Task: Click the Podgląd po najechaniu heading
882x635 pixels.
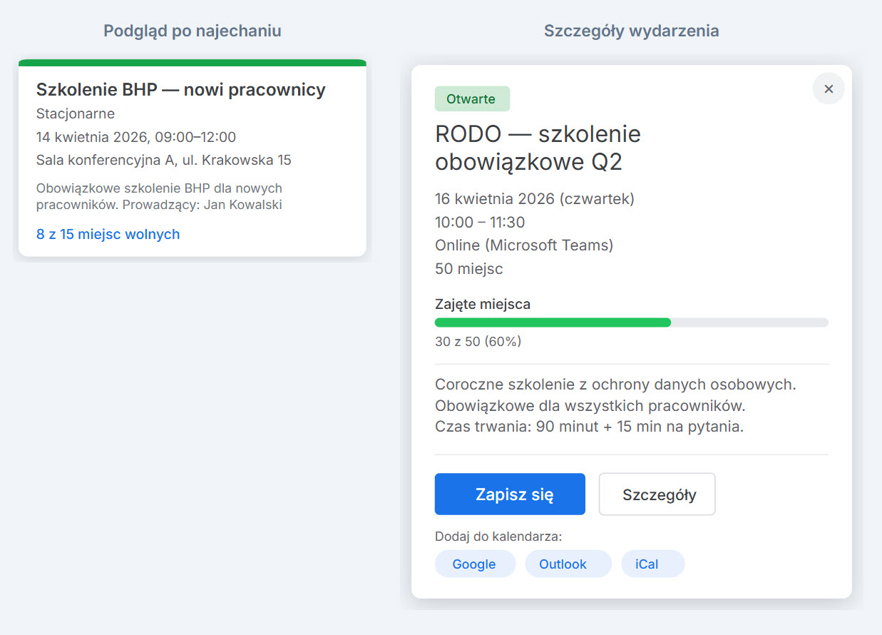Action: (192, 31)
